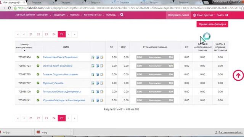244x137 pixels.
Task: Click rank progress bar for Мусина Гульмира row
Action: pyautogui.click(x=155, y=83)
